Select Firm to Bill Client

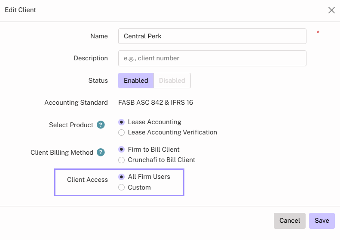(x=122, y=150)
